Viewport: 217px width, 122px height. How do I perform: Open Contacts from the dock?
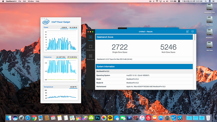[x=47, y=118]
